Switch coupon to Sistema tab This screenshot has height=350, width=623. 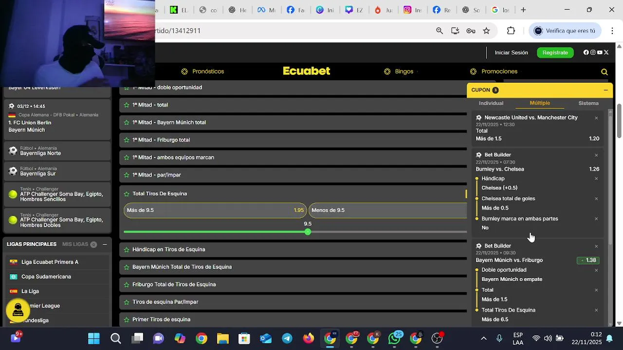pos(588,103)
